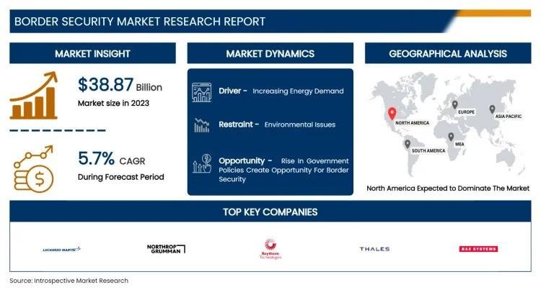Click the 'During Forecast Period' text
Screen dimensions: 541x295
click(x=120, y=177)
